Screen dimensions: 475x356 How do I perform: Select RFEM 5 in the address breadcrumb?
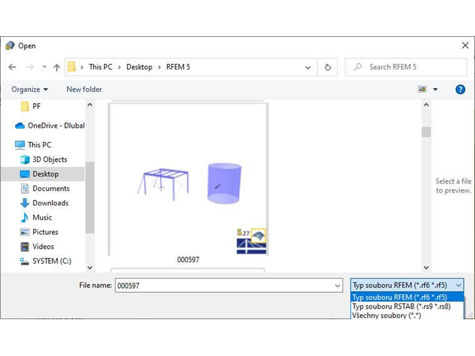click(178, 67)
